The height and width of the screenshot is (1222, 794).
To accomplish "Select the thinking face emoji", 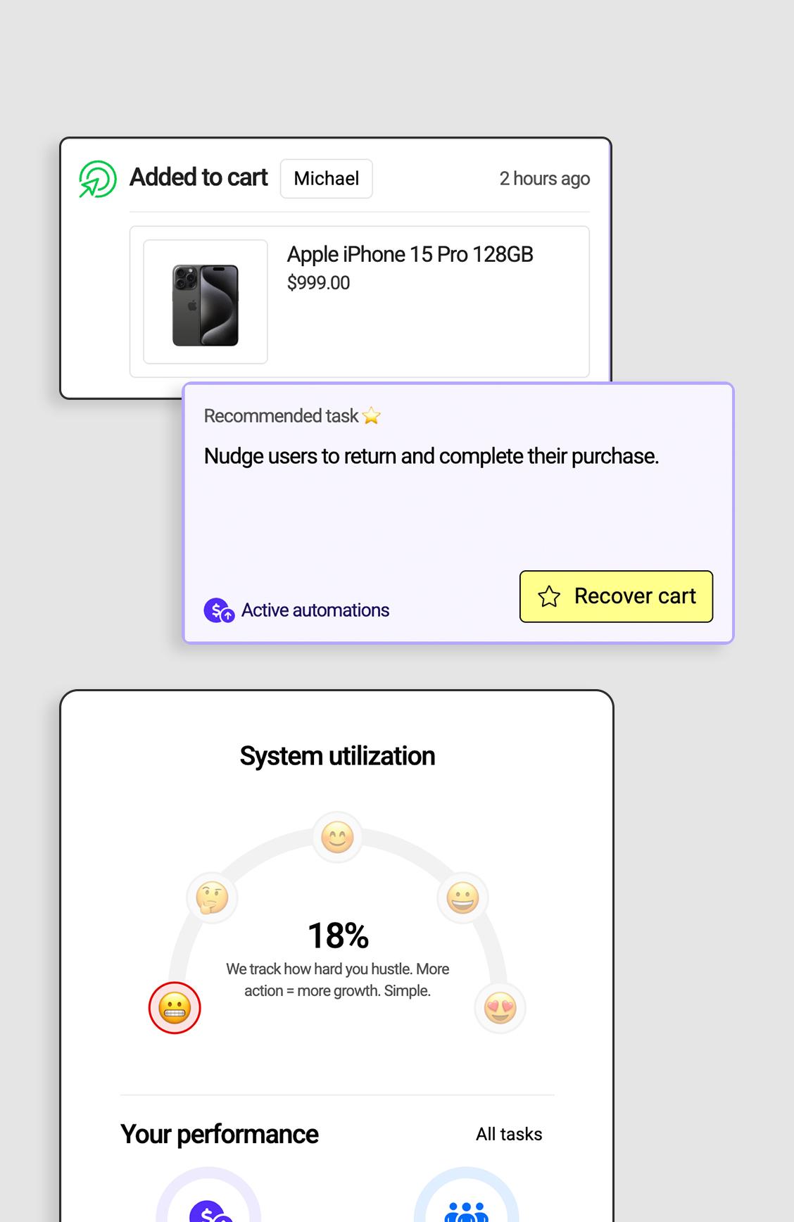I will click(212, 898).
